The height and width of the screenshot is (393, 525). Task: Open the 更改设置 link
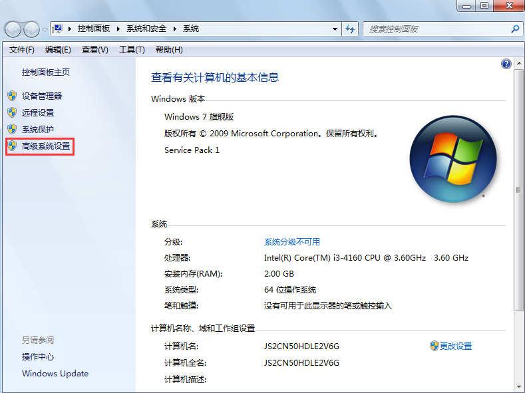455,346
